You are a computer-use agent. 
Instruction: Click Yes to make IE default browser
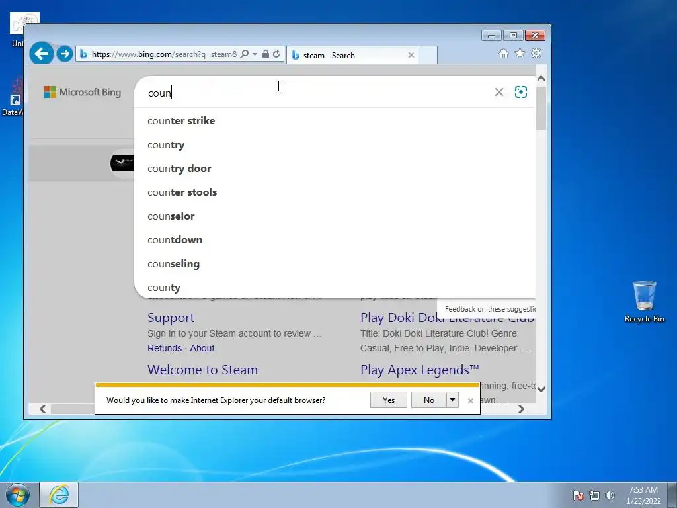(x=389, y=400)
